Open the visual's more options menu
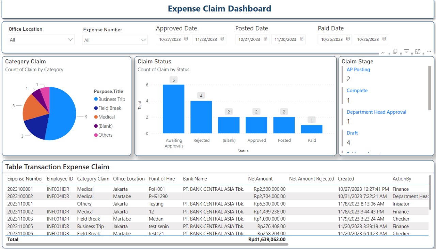Screen dimensions: 436x249 tap(429, 51)
